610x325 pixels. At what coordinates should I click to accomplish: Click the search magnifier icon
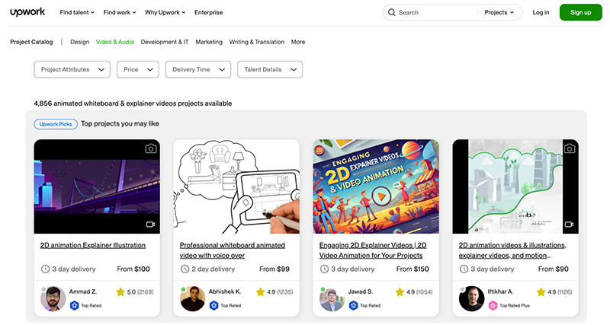[391, 12]
